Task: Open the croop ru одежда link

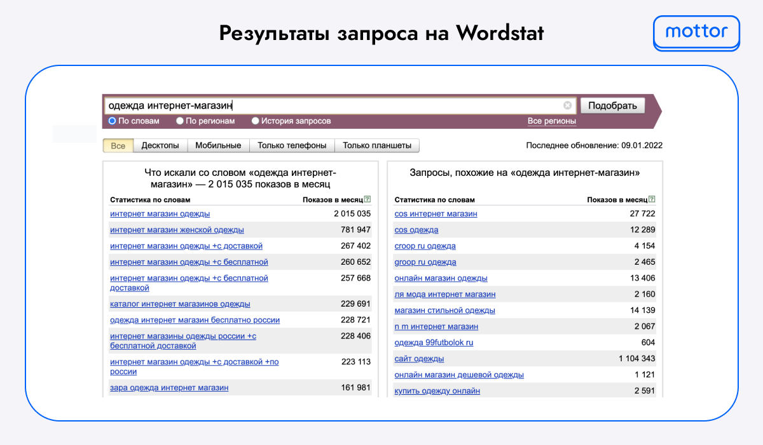Action: [x=425, y=246]
